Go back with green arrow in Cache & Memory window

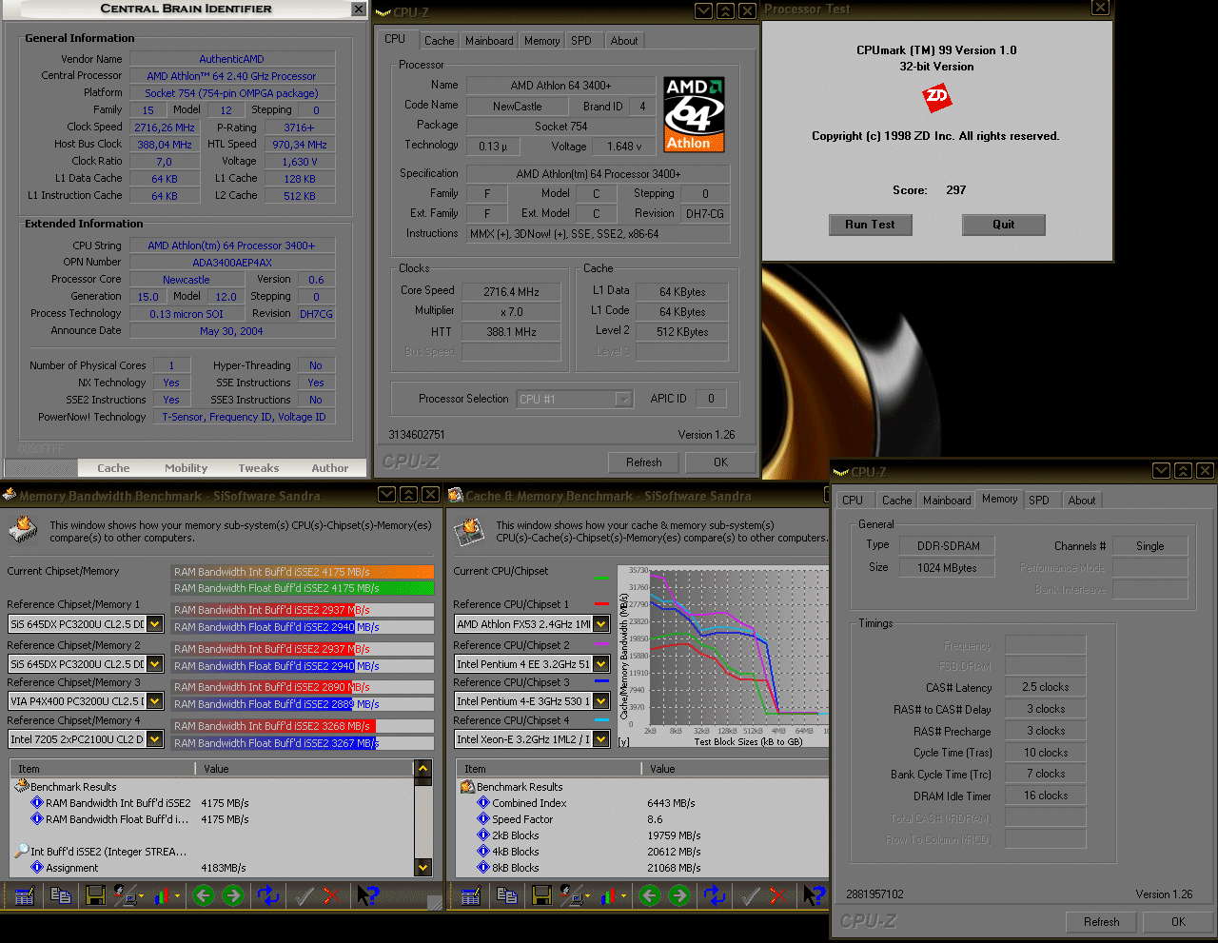pyautogui.click(x=649, y=895)
